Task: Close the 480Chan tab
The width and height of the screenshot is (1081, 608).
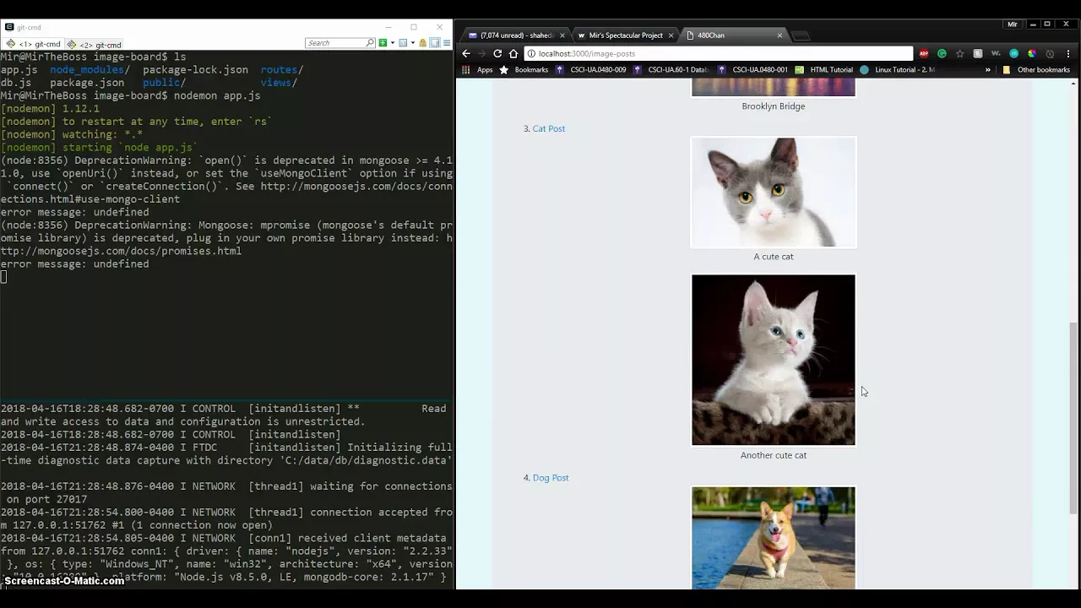Action: click(780, 35)
